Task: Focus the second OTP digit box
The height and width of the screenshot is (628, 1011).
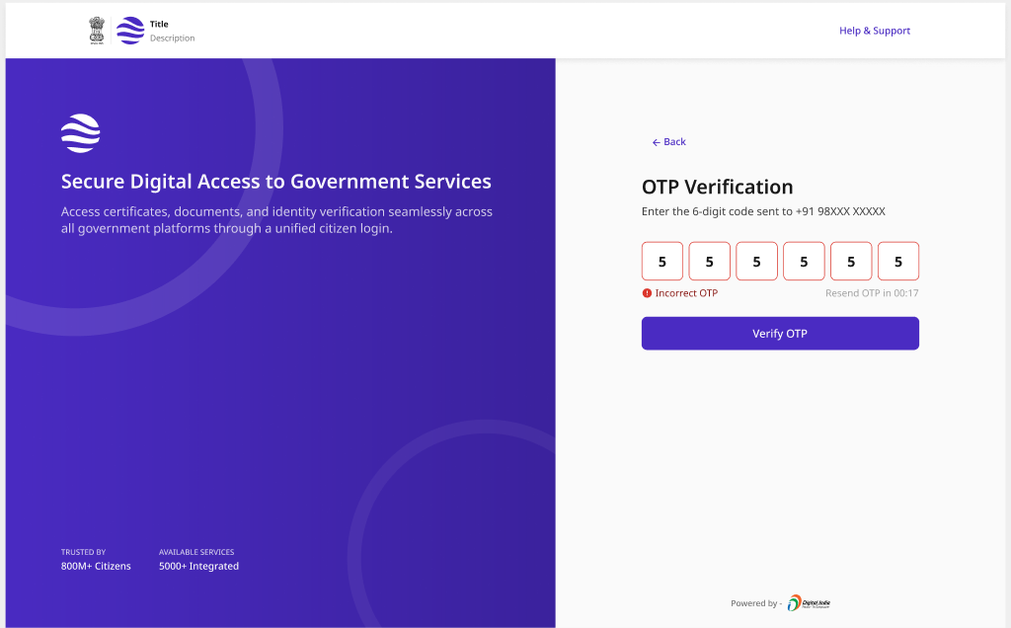Action: tap(709, 261)
